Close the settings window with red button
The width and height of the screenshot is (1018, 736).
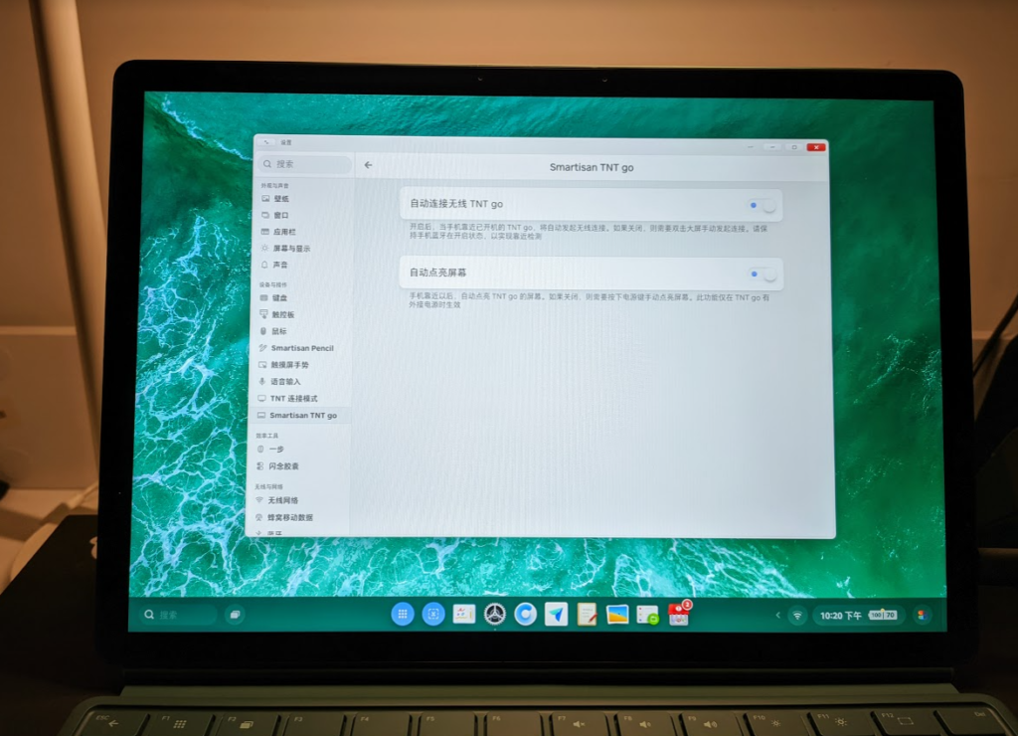coord(816,147)
